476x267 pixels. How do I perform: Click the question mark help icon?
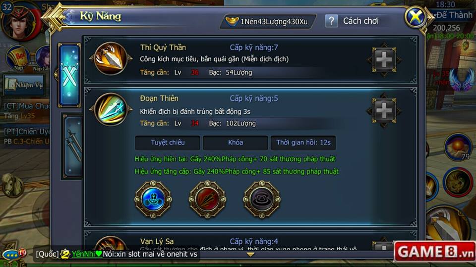pos(332,21)
